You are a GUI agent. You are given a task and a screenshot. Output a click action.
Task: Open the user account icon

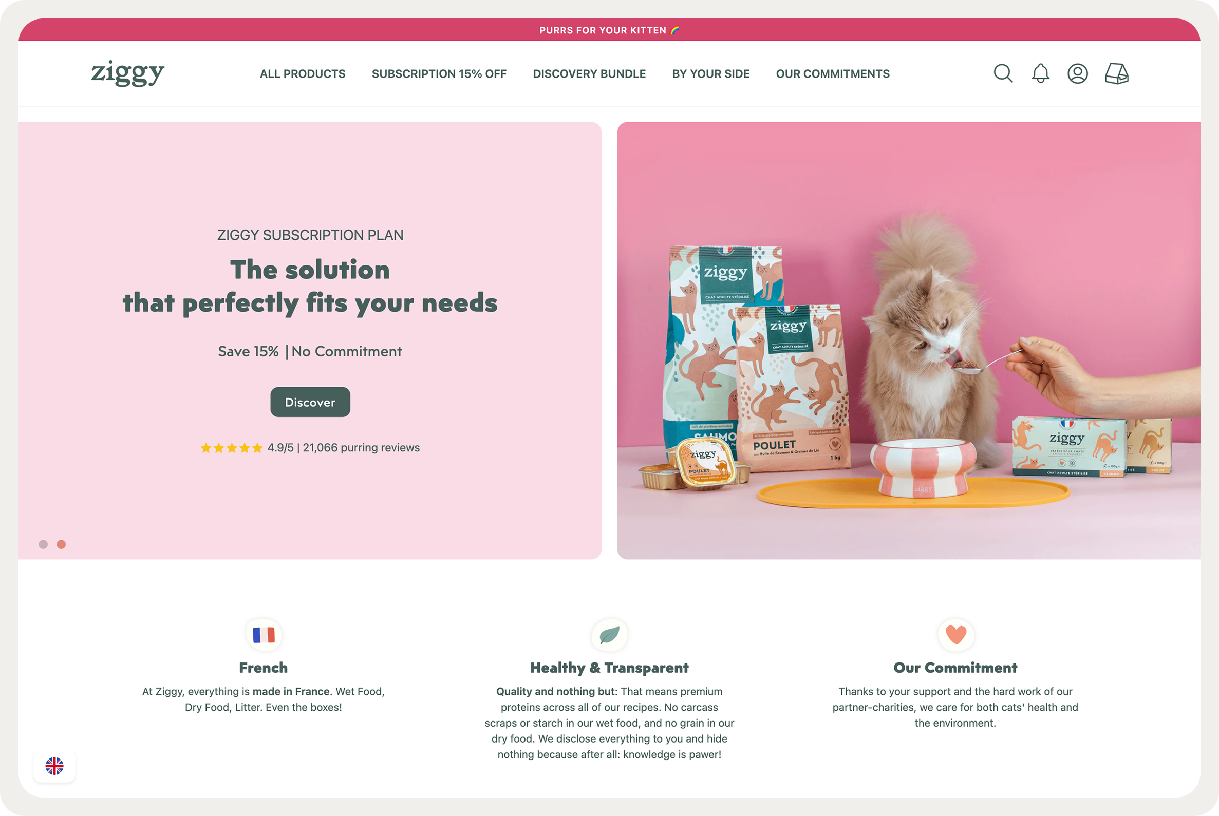[x=1077, y=73]
